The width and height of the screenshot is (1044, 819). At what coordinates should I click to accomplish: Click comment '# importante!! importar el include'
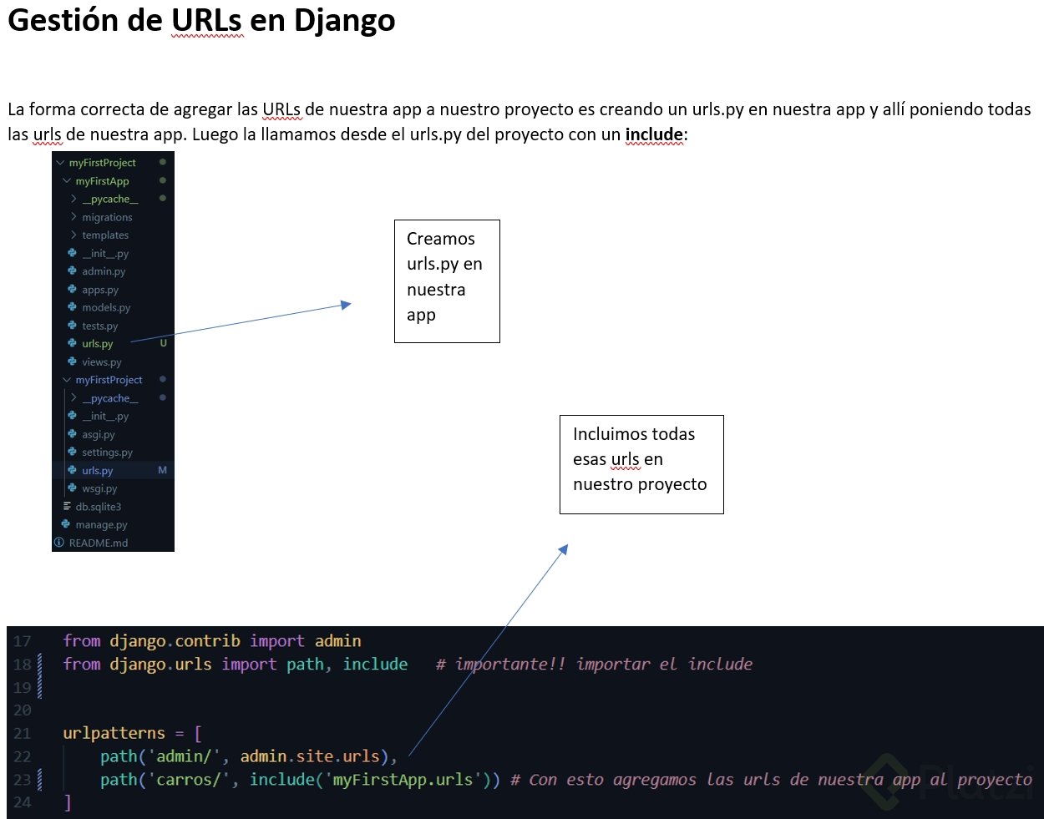click(x=594, y=665)
